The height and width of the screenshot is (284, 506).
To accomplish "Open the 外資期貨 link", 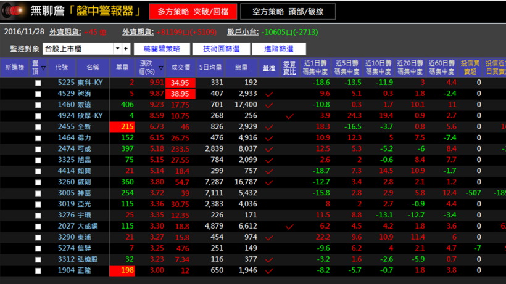I will point(138,32).
